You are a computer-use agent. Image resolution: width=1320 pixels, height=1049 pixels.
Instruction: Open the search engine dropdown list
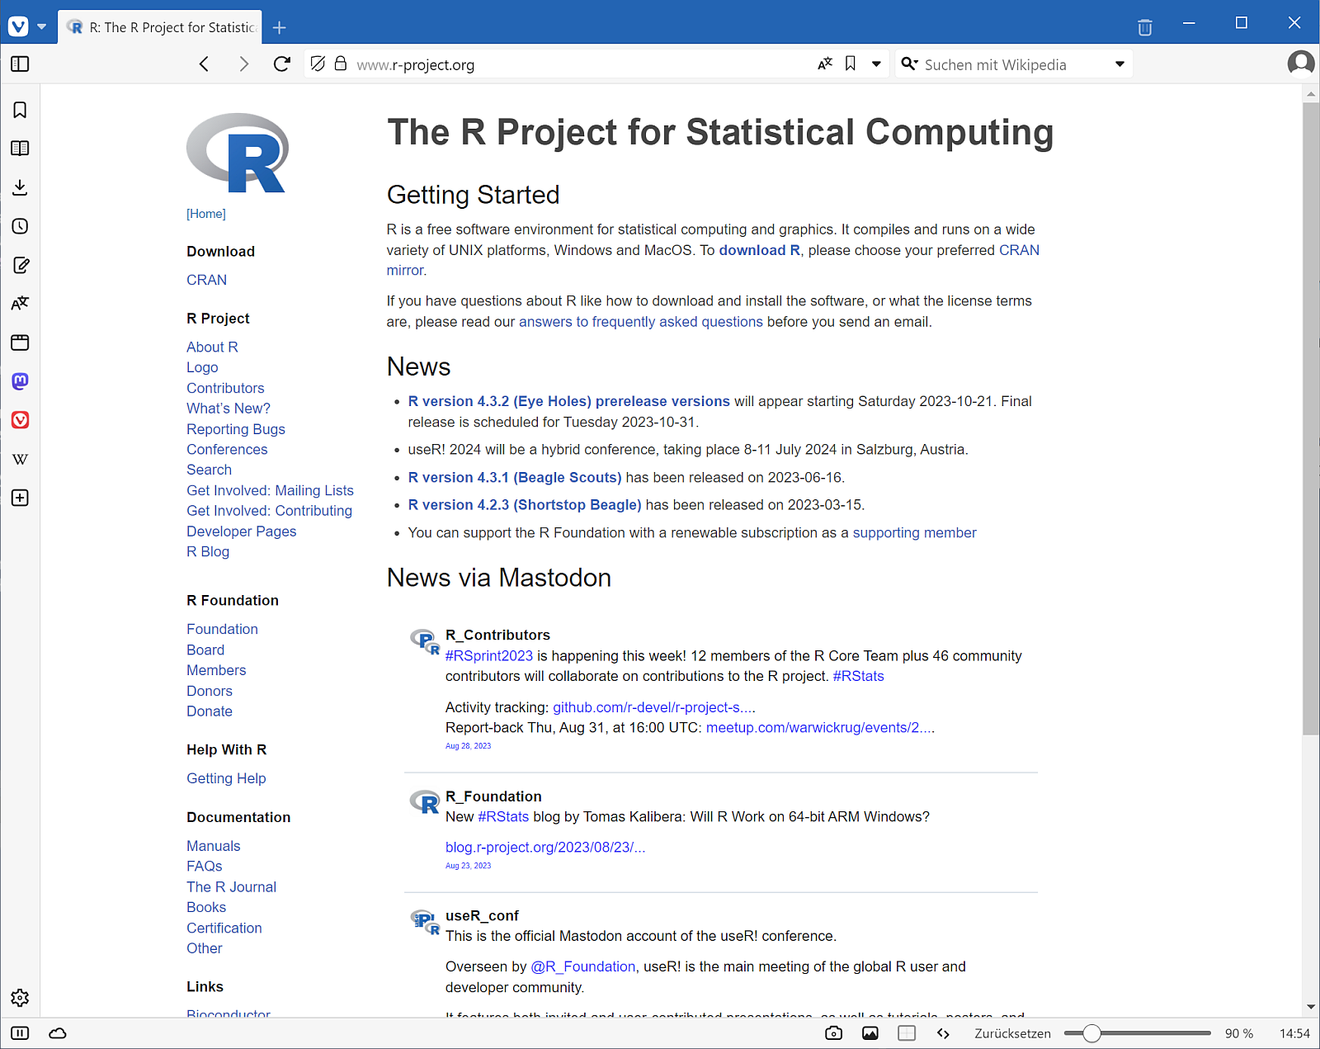pos(1120,64)
